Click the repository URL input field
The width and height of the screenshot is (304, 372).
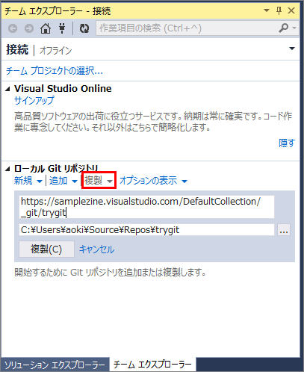pos(146,207)
